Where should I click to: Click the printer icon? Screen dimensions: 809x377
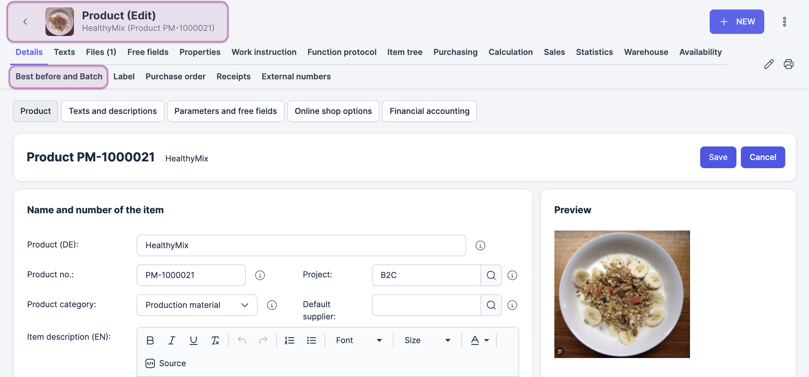pos(788,64)
